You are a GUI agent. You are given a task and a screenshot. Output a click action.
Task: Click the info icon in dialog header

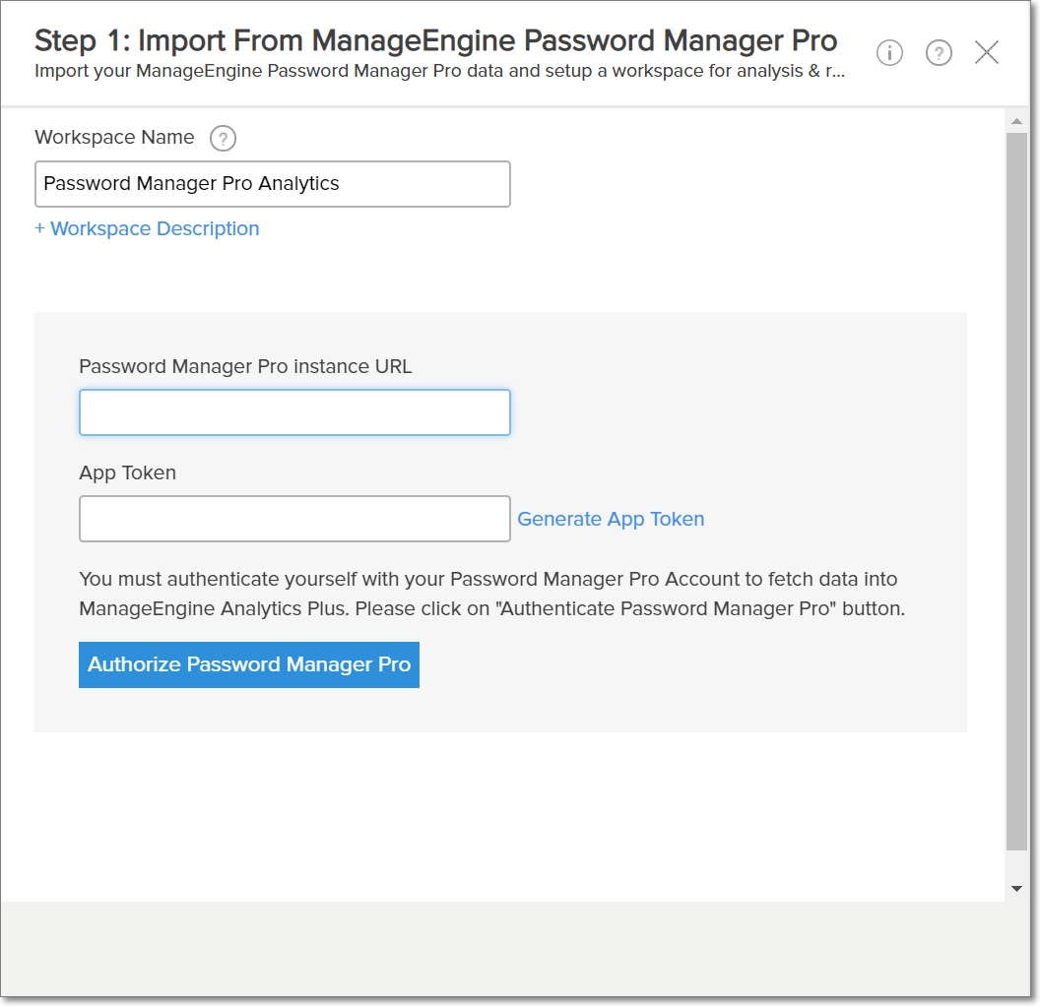(x=889, y=53)
